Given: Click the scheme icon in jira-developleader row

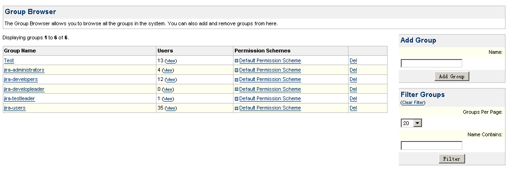Looking at the screenshot, I should (x=237, y=89).
